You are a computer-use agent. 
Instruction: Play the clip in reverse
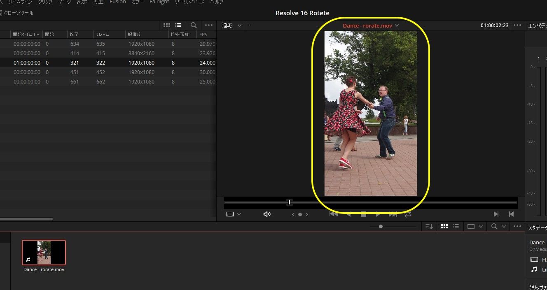[x=348, y=214]
